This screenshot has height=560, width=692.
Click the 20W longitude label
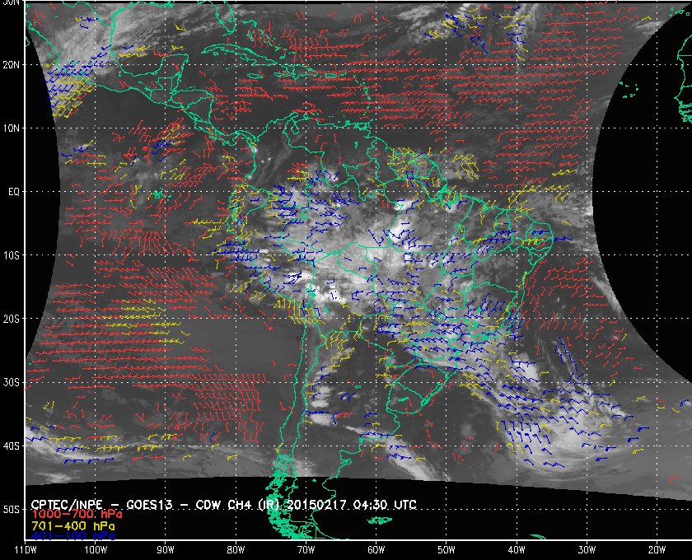click(657, 550)
